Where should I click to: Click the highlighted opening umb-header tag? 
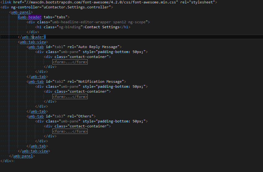click(30, 17)
